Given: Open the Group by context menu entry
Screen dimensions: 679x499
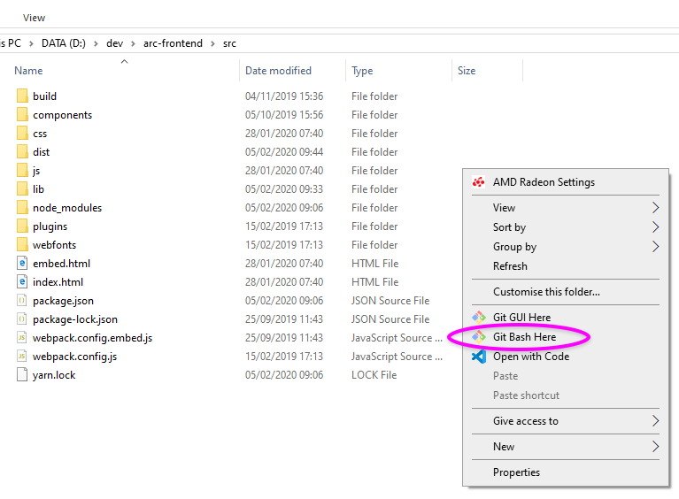Looking at the screenshot, I should [x=566, y=247].
